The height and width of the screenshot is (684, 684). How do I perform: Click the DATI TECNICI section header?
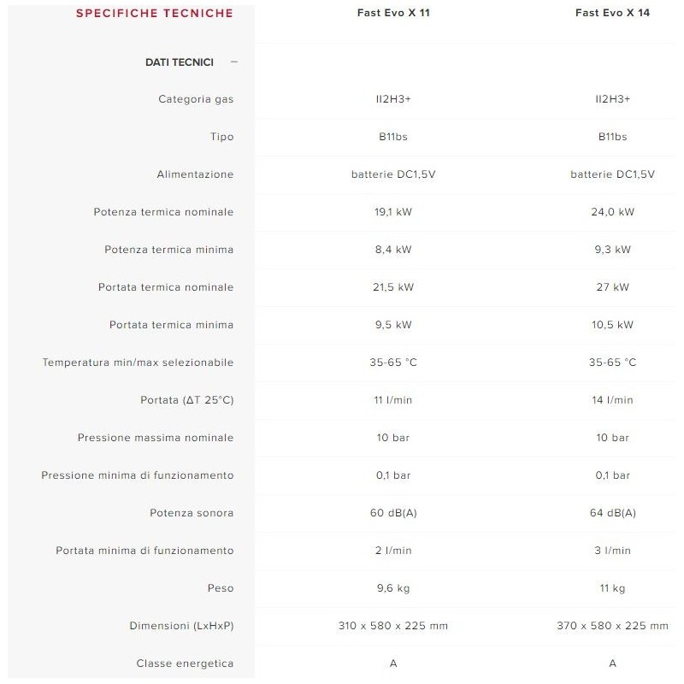coord(180,62)
